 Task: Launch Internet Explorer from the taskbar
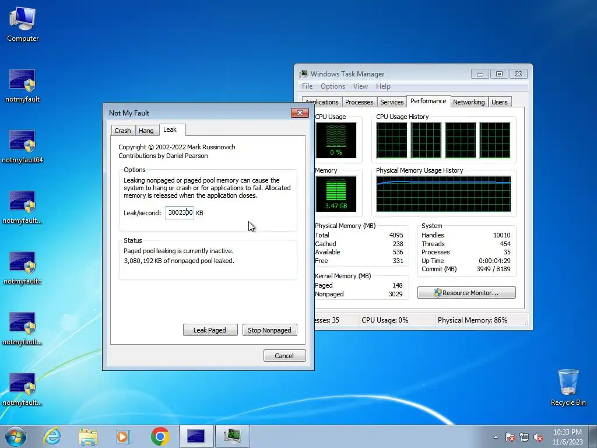click(52, 436)
